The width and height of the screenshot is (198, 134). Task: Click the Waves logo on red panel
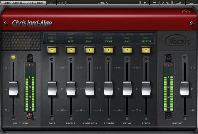(186, 11)
